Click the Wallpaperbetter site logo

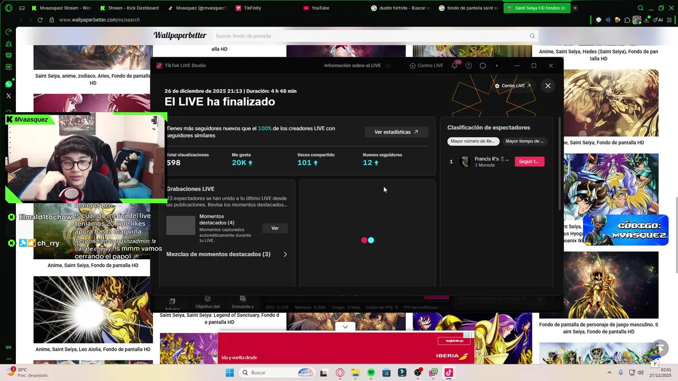pos(180,35)
